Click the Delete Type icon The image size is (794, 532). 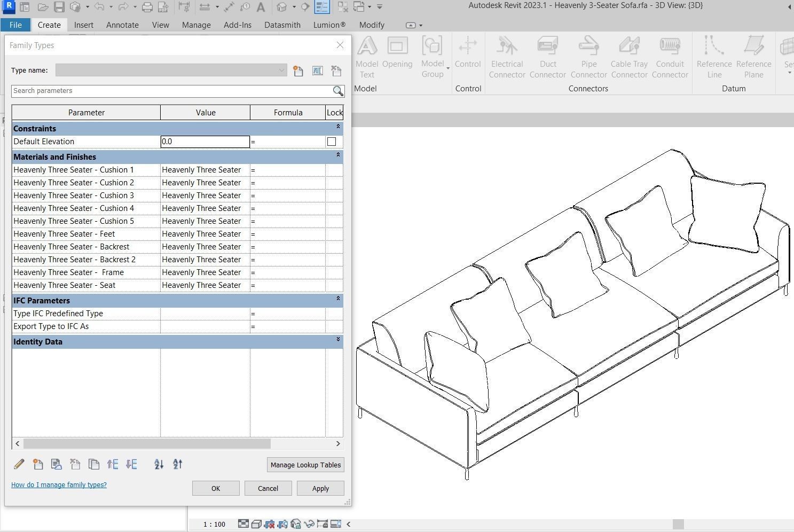click(x=336, y=71)
